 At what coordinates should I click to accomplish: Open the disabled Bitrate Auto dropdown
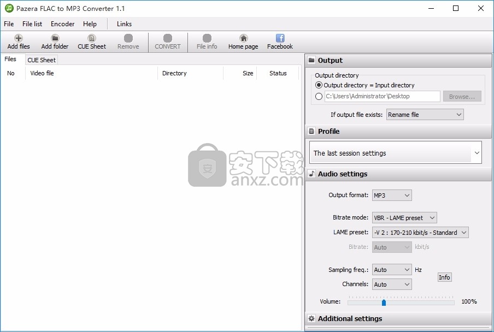tap(392, 247)
